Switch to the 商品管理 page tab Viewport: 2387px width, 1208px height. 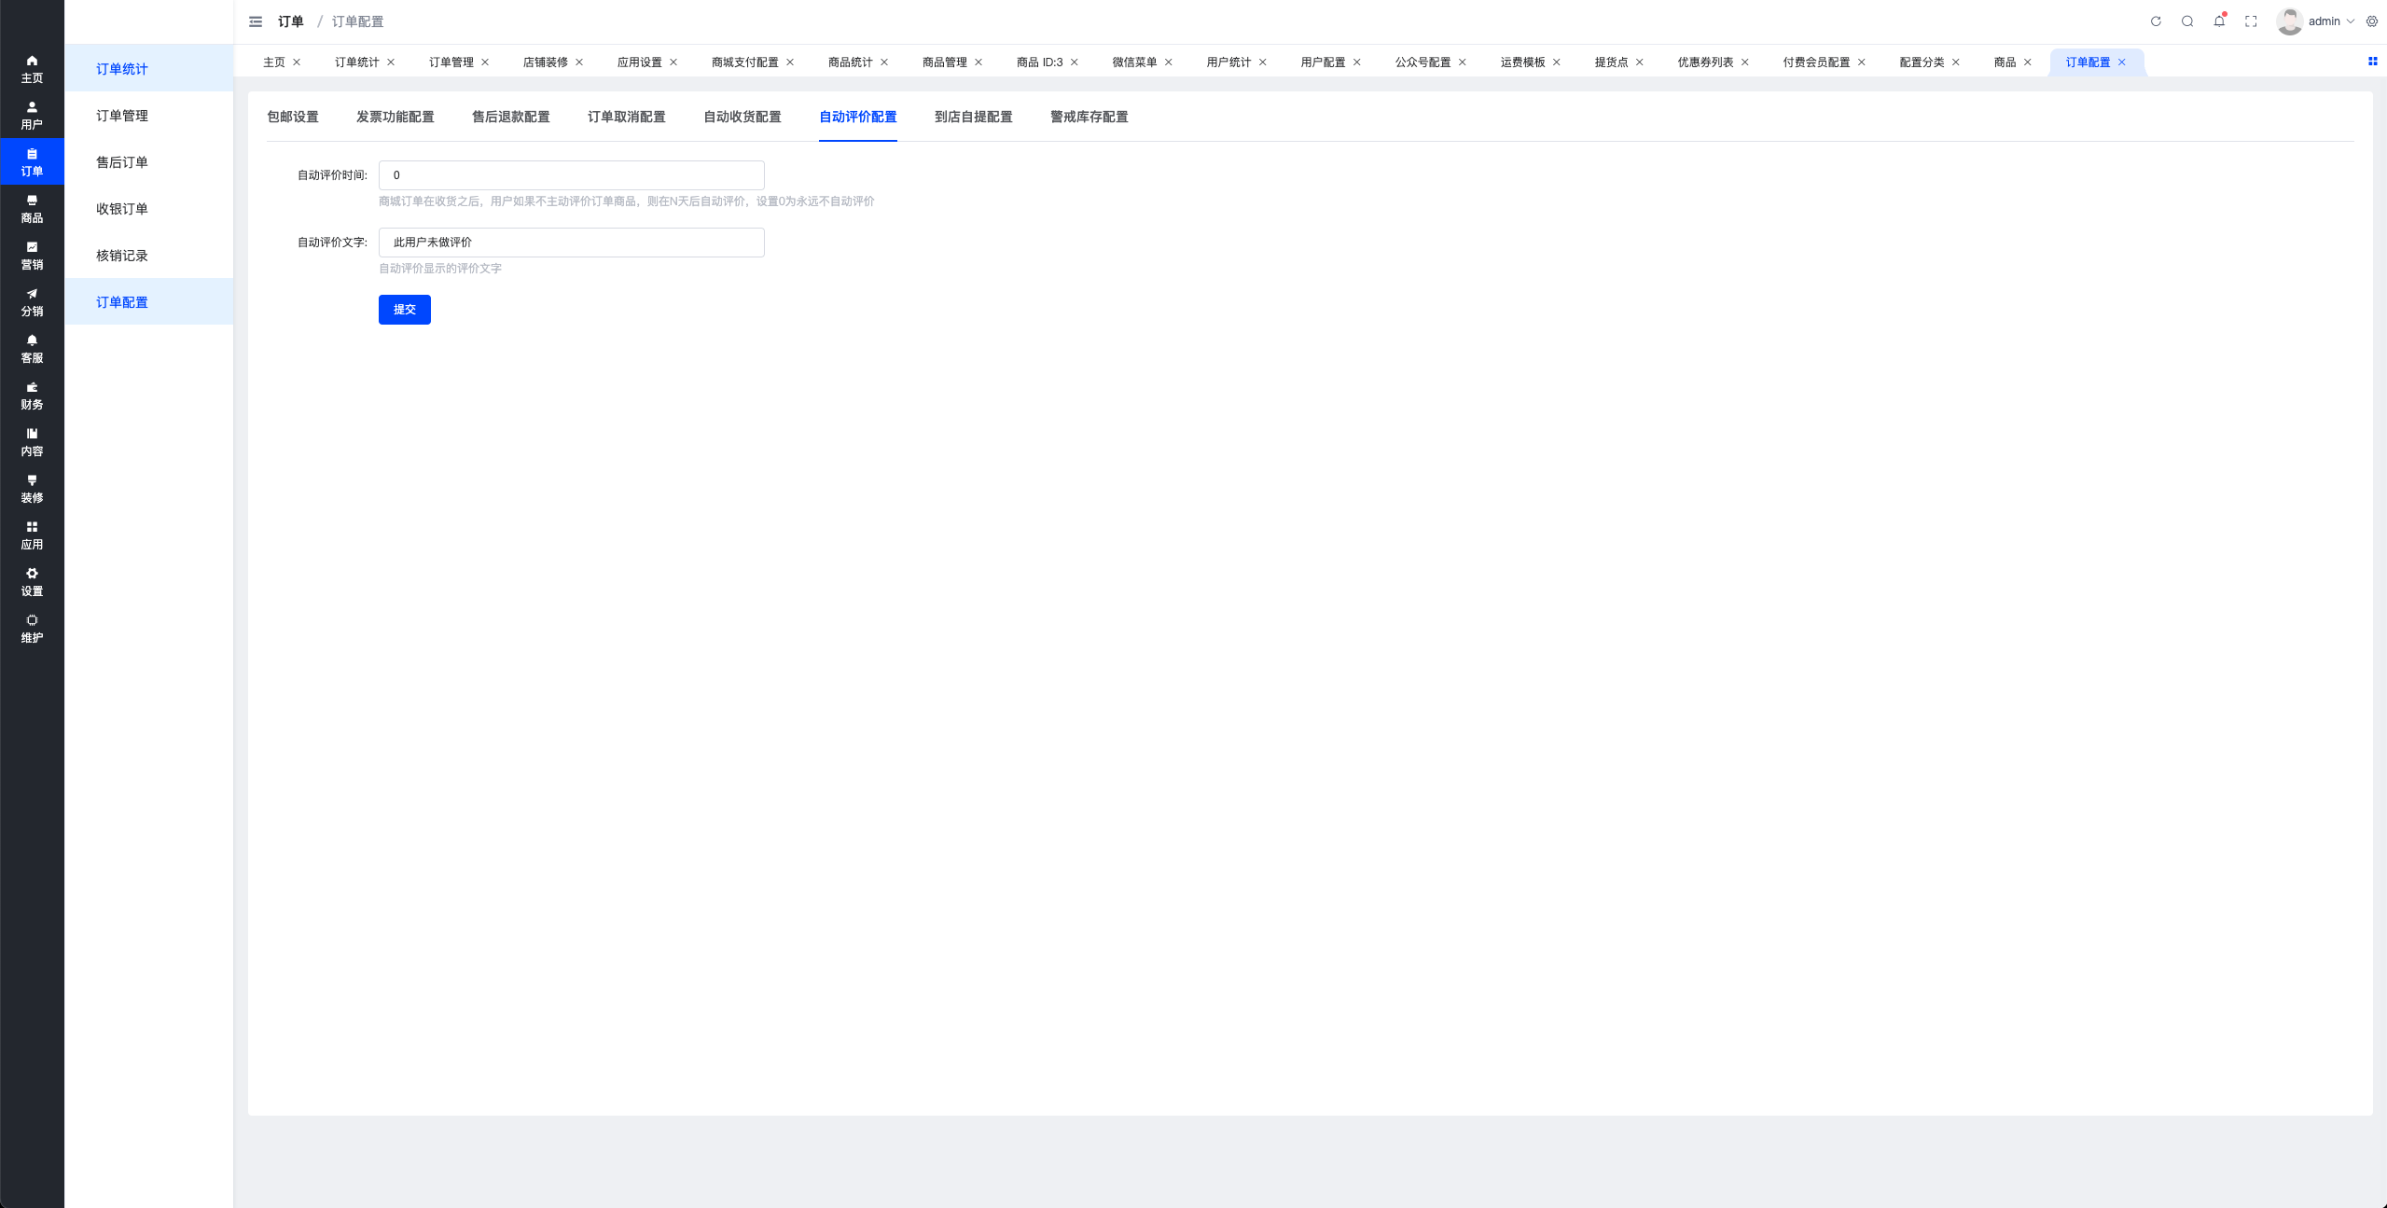pyautogui.click(x=944, y=62)
